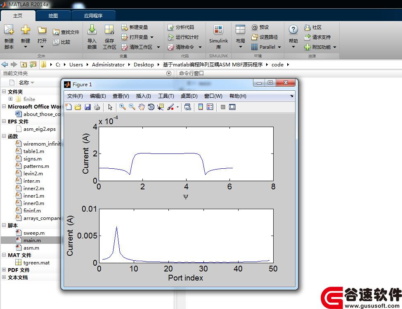Click New Figure icon in Figure 1 toolbar

click(69, 107)
